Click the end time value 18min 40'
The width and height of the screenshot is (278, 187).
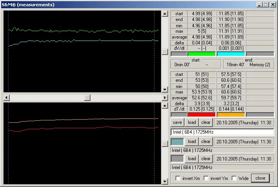point(236,65)
